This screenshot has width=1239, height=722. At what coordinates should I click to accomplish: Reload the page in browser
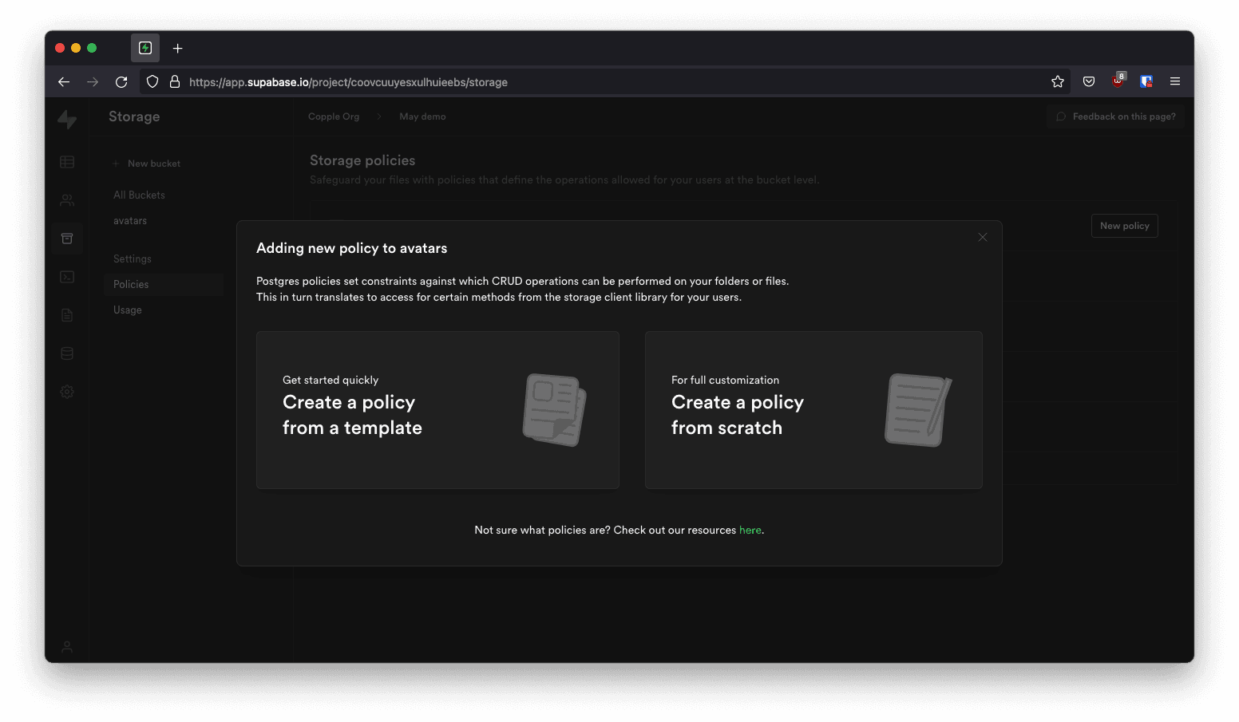click(121, 81)
